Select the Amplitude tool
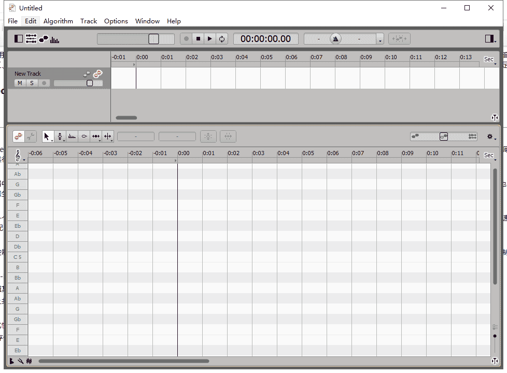This screenshot has height=373, width=507. 84,136
